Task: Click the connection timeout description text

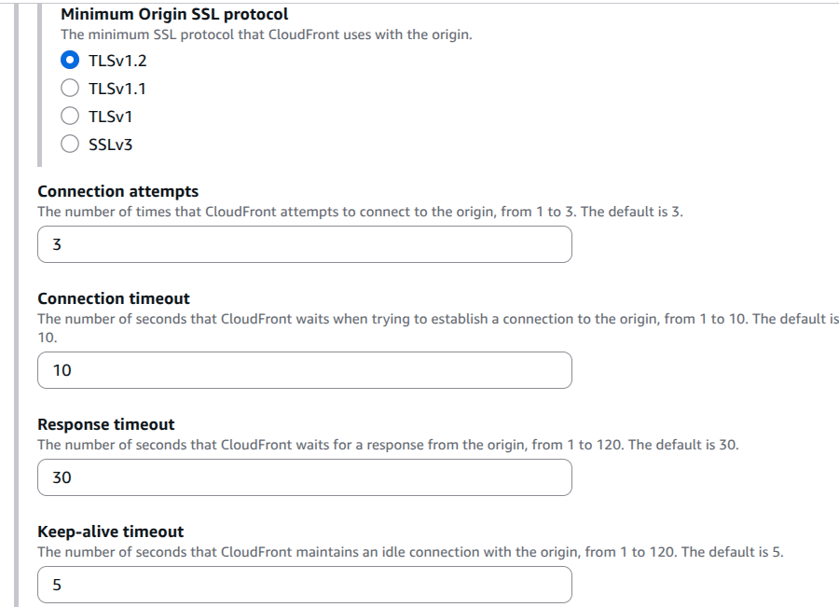Action: 438,319
